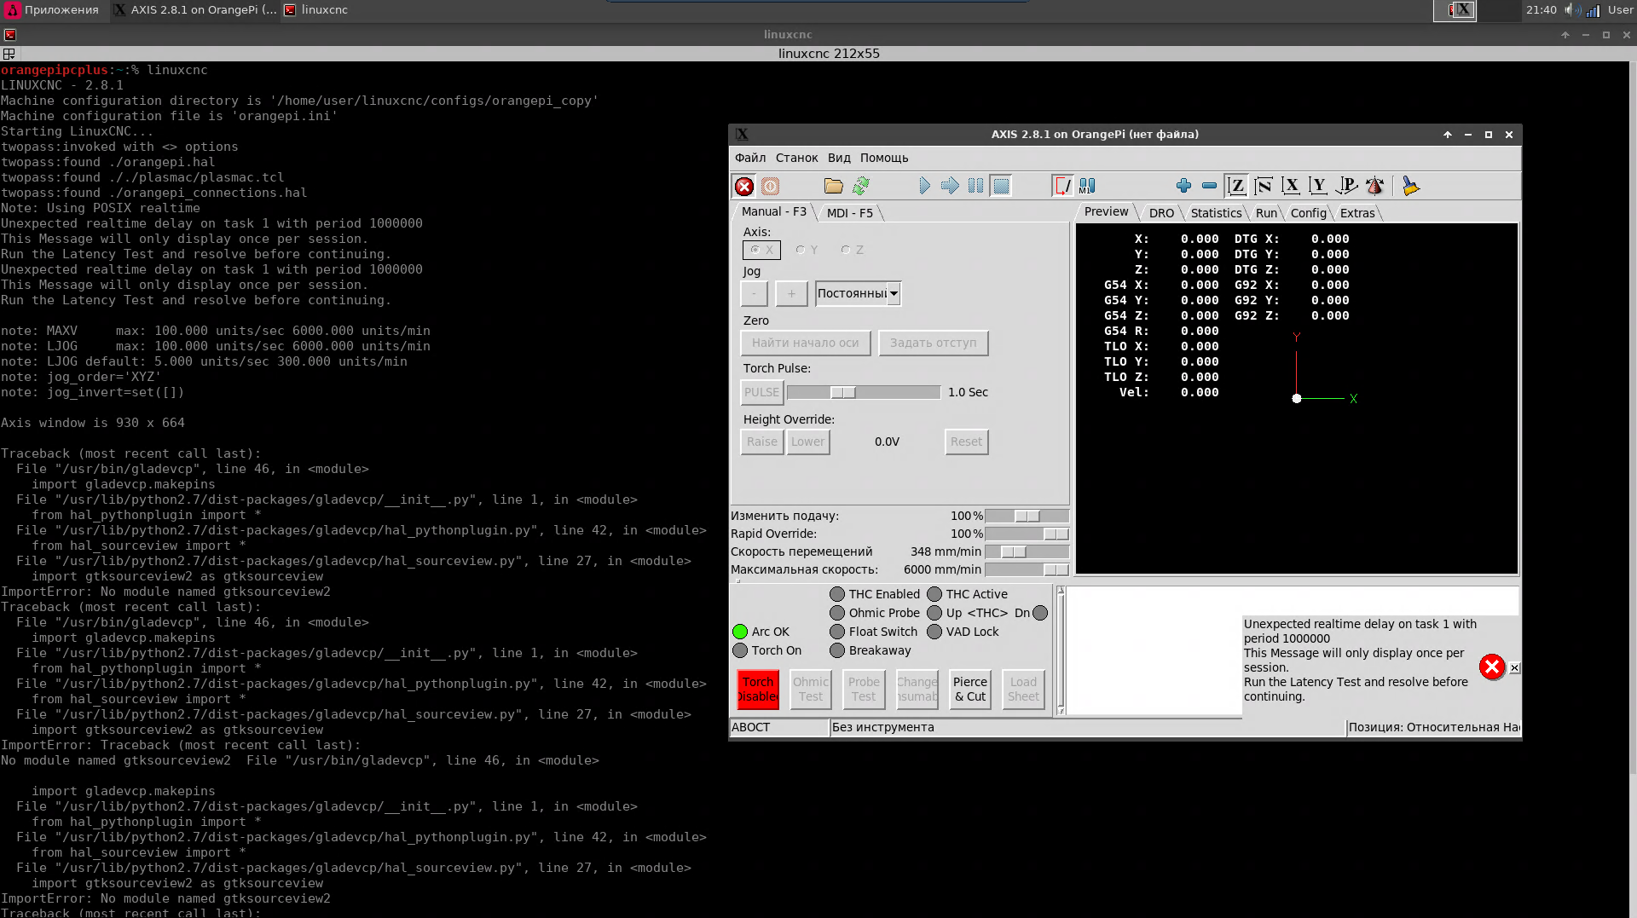Select the Z axis radio button
The width and height of the screenshot is (1637, 918).
(x=853, y=250)
